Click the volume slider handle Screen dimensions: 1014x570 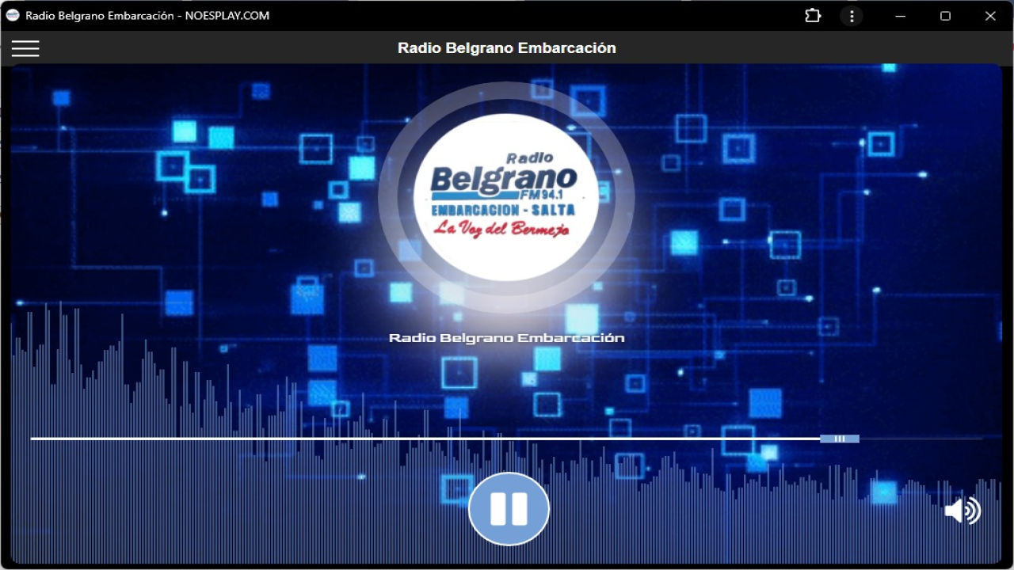tap(840, 439)
